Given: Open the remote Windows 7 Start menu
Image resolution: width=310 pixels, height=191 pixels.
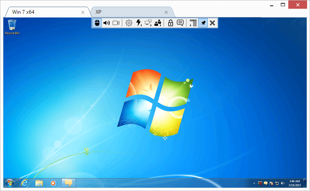Looking at the screenshot, I should [10, 183].
